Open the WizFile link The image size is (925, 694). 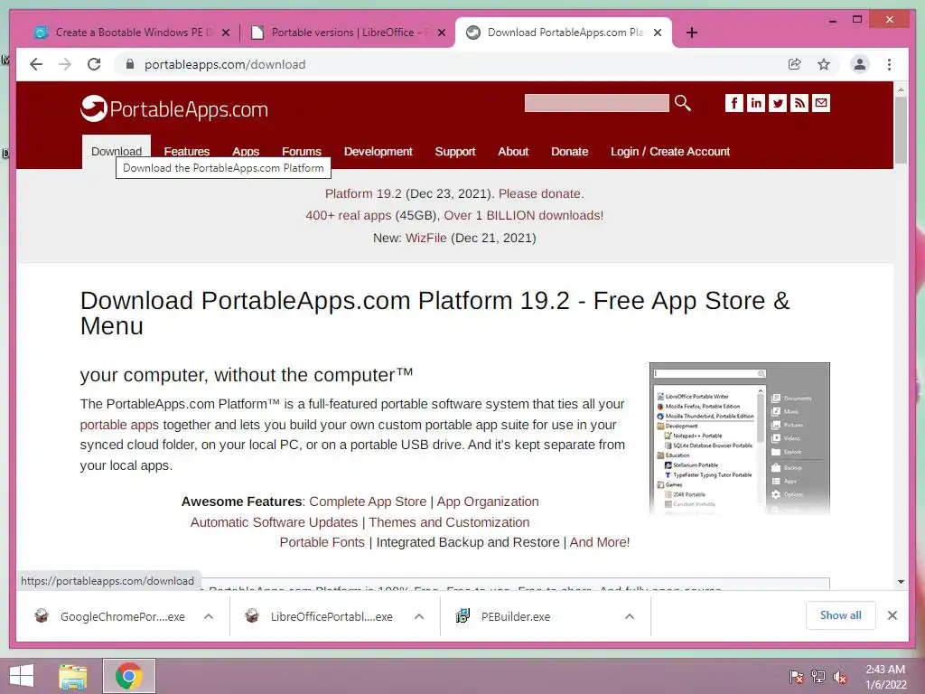(426, 238)
